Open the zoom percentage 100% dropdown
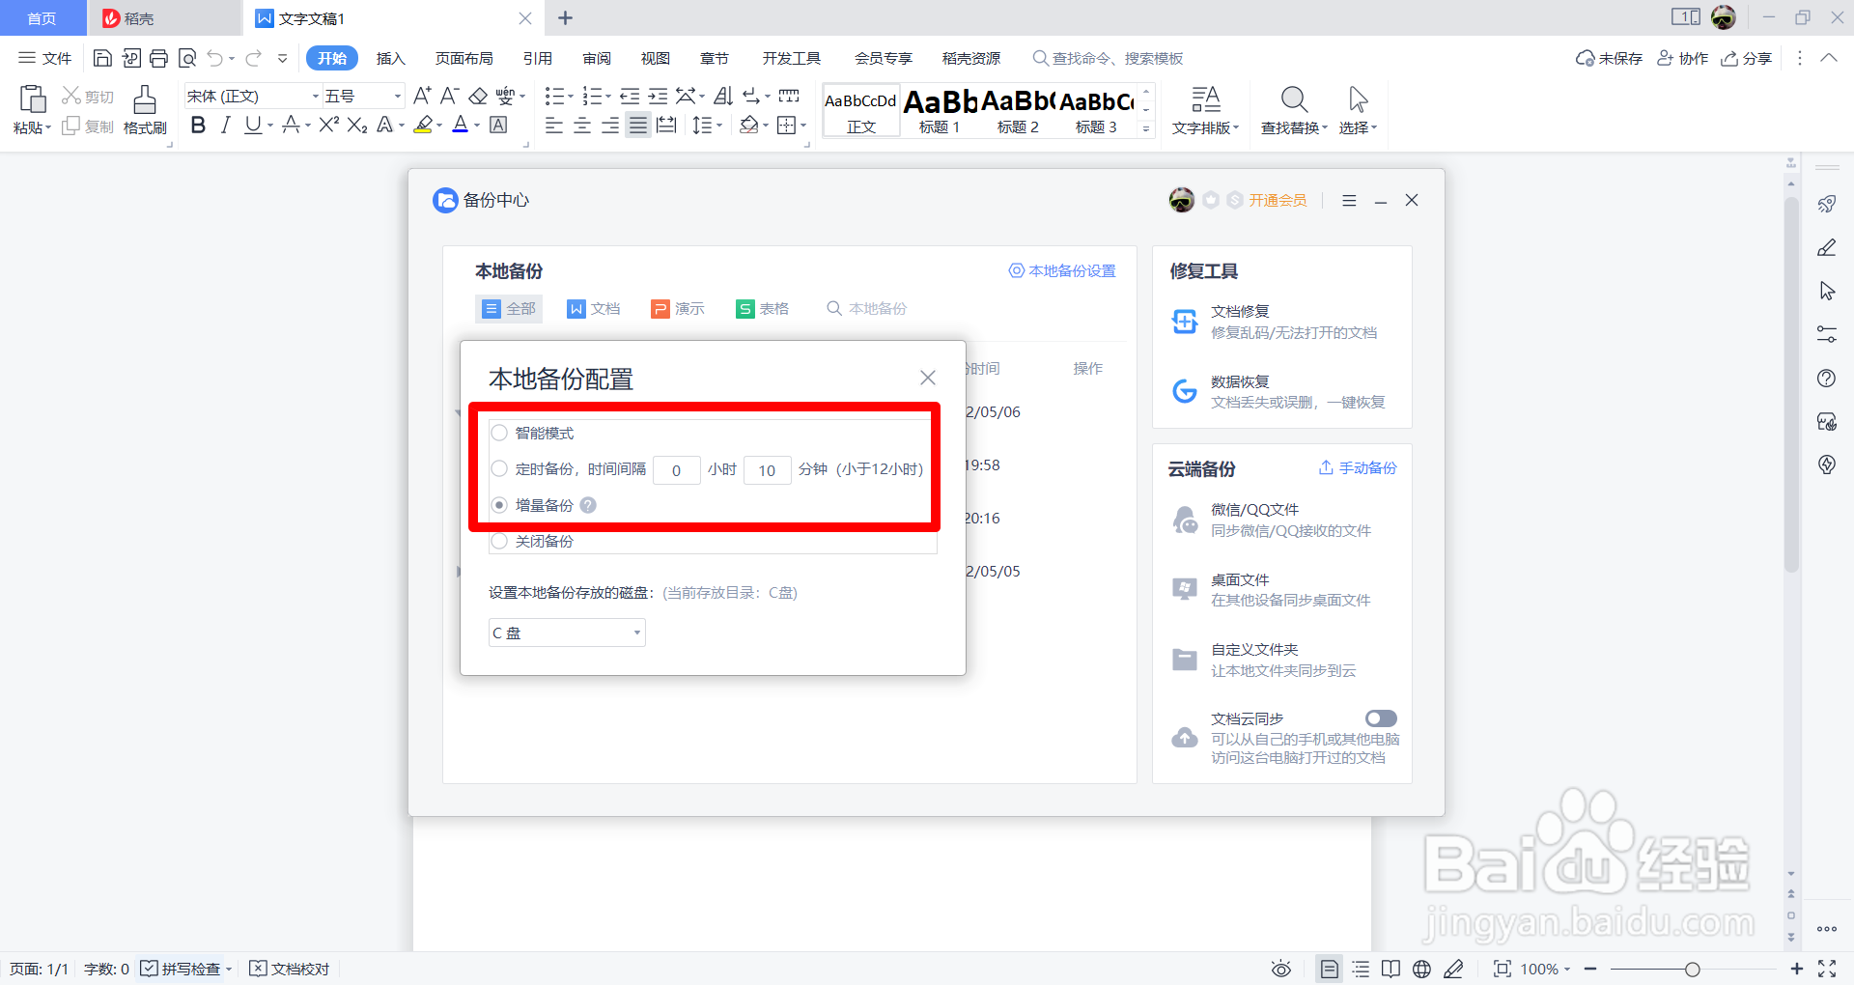Screen dimensions: 1854x985 [1545, 969]
